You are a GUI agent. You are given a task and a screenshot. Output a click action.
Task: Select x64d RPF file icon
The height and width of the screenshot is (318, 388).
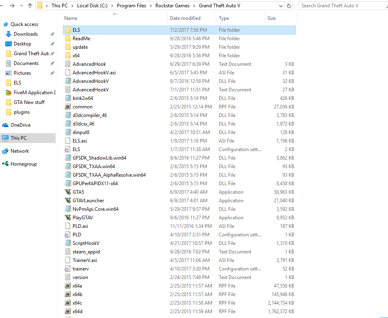coord(68,312)
